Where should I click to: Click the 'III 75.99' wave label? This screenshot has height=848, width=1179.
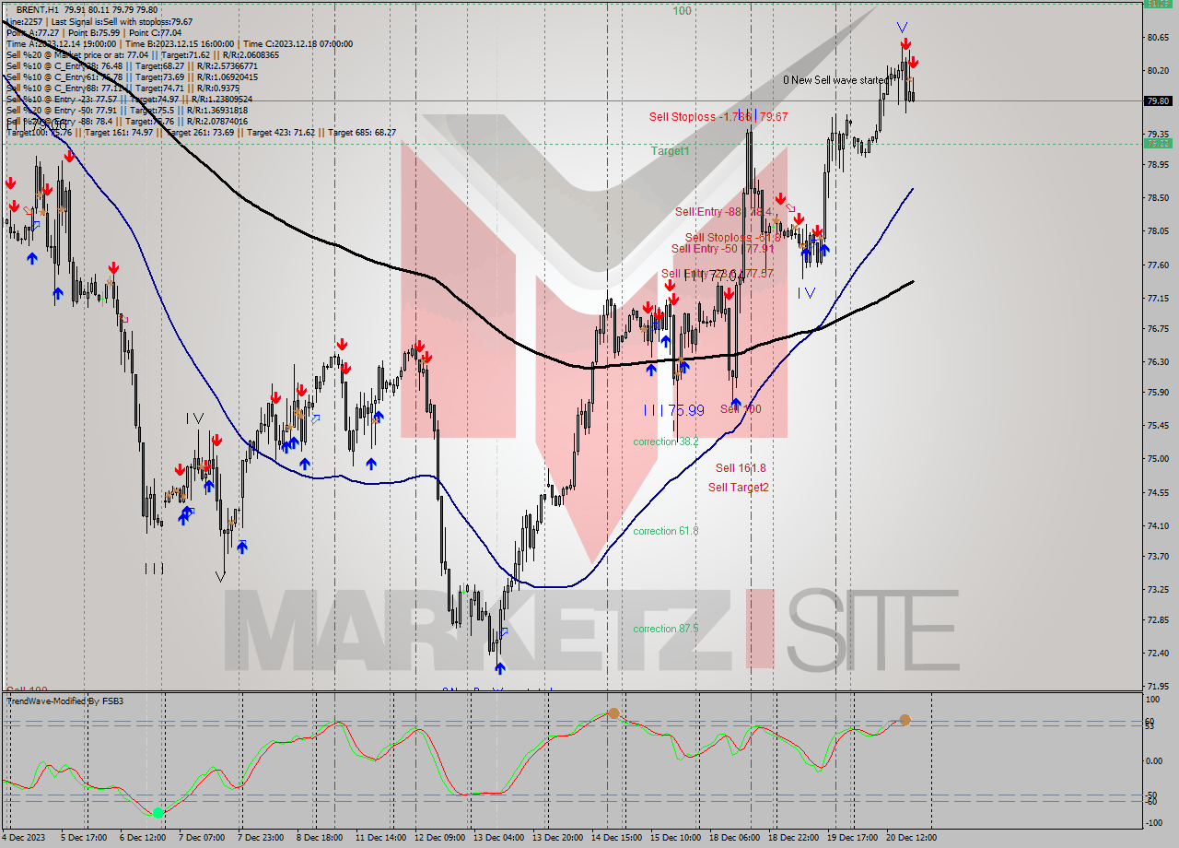pos(674,410)
